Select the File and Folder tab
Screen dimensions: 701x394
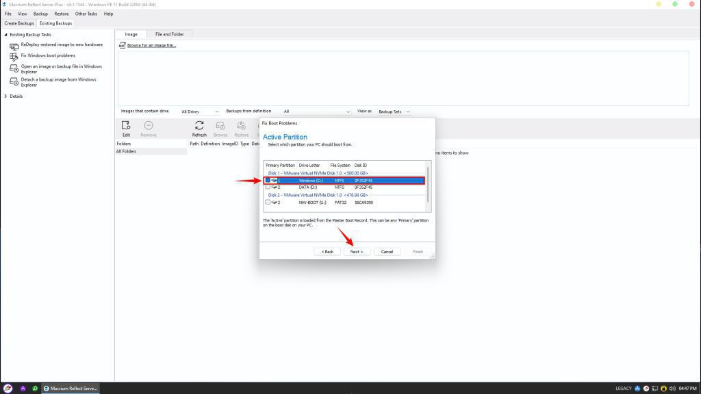pyautogui.click(x=170, y=34)
